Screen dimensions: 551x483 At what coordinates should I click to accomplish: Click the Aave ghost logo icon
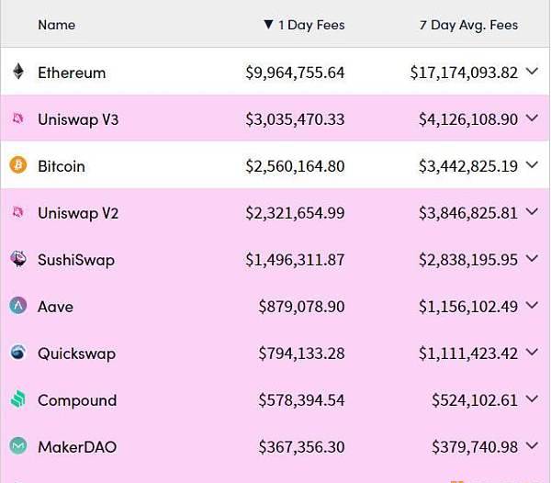(x=18, y=306)
